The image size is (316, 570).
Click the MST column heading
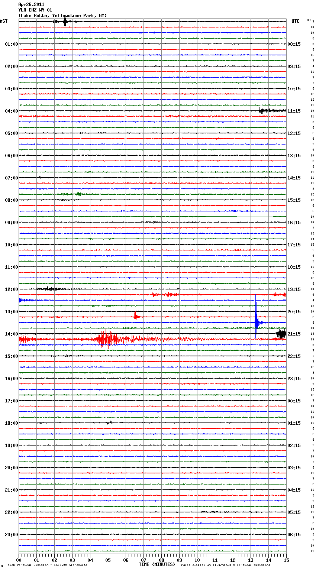click(4, 21)
